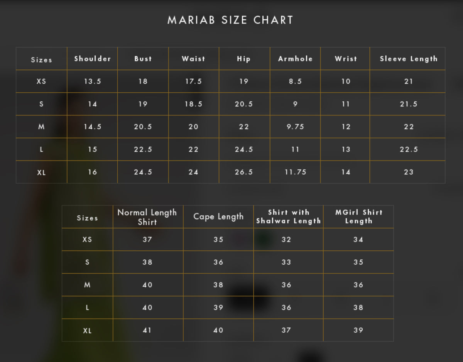
Task: Click the Shirt with Shalwar Length header
Action: tap(289, 217)
